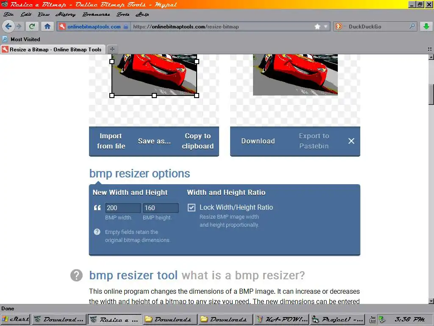This screenshot has height=326, width=434.
Task: Click the page scrollbar up arrow
Action: click(431, 57)
